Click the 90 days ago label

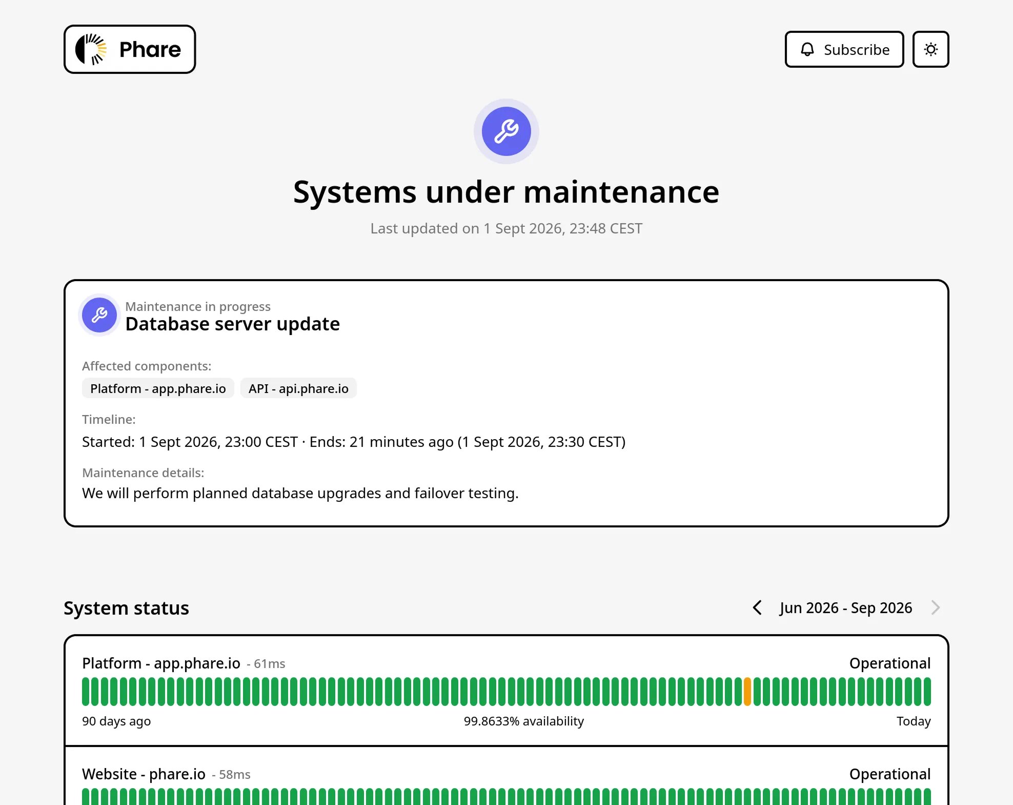(116, 721)
